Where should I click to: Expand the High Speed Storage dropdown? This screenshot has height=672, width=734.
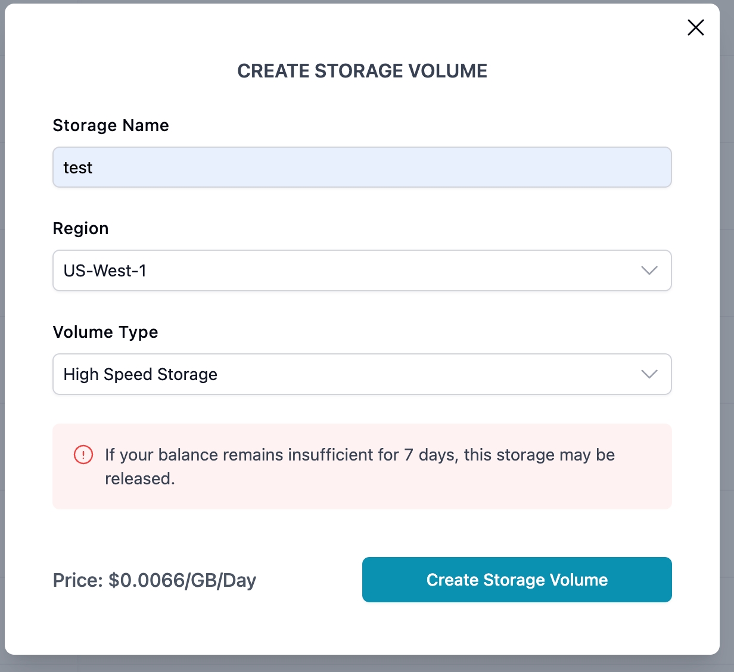(x=362, y=374)
